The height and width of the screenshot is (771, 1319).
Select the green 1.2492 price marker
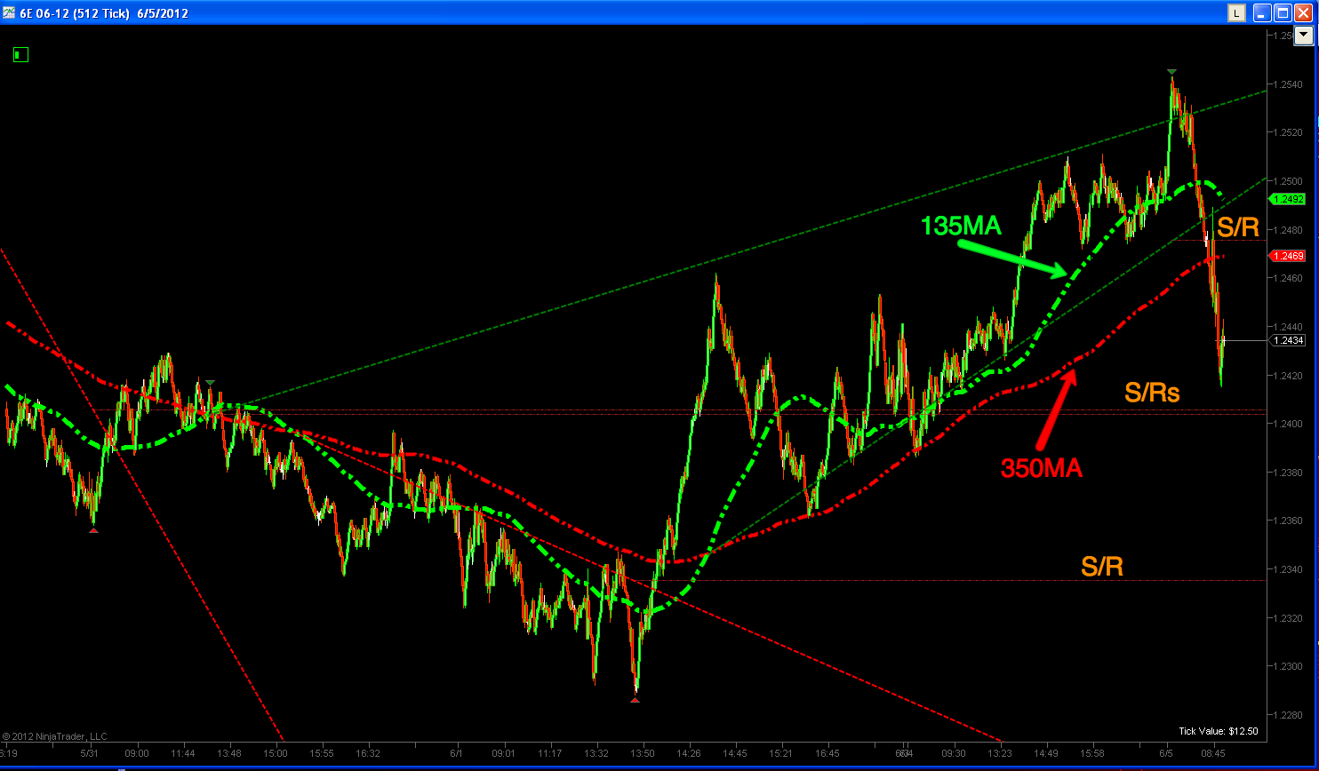point(1288,199)
